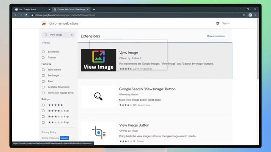Select the Extensions radio button

click(43, 52)
